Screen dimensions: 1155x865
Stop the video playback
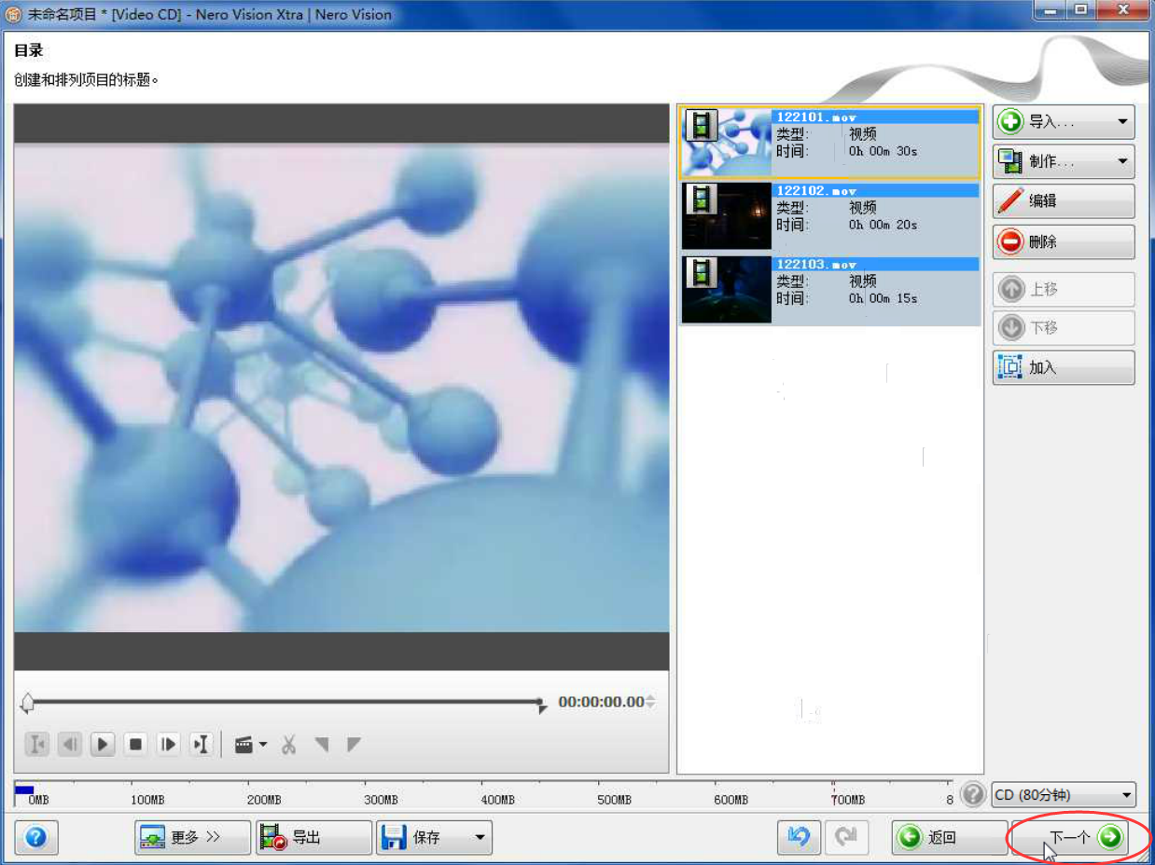(x=135, y=745)
